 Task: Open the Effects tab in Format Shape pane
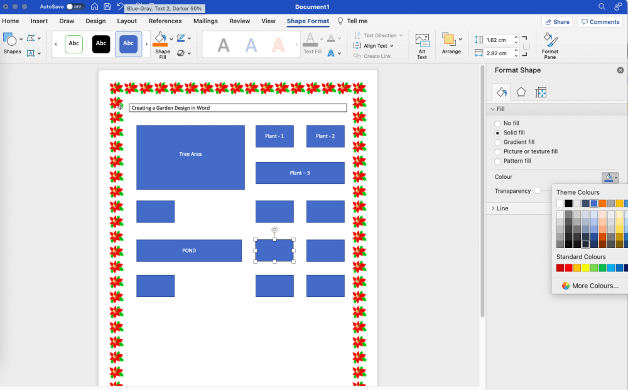click(521, 92)
